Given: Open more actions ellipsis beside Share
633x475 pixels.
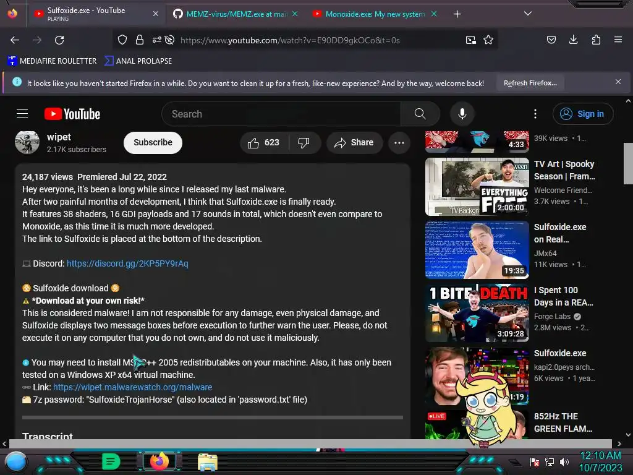Looking at the screenshot, I should 399,143.
